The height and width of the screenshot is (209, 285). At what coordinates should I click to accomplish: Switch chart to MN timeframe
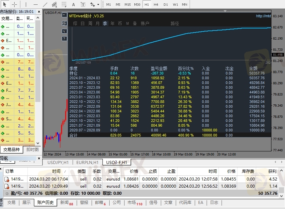tap(185, 4)
